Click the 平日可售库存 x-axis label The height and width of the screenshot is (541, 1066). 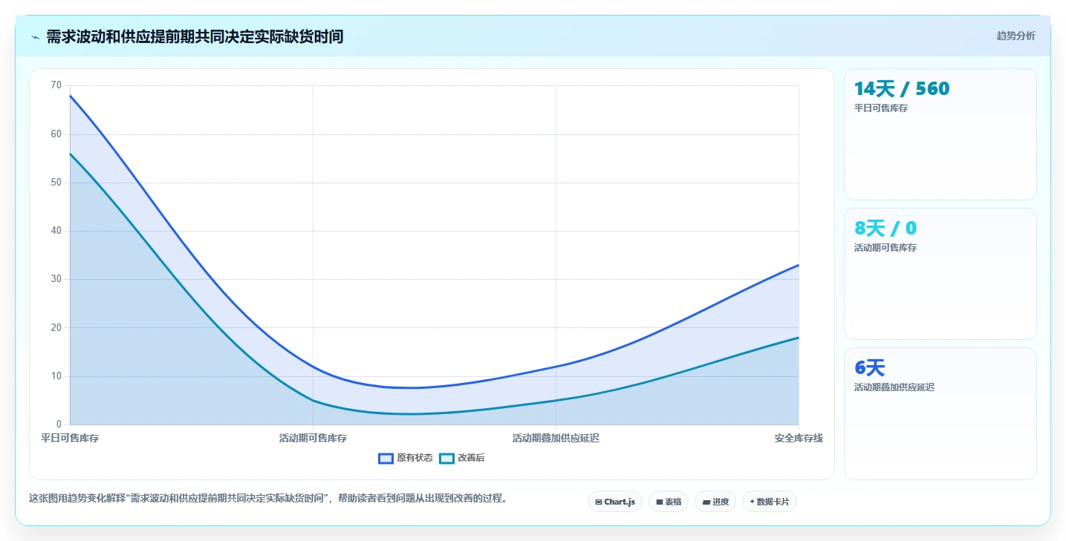(70, 439)
